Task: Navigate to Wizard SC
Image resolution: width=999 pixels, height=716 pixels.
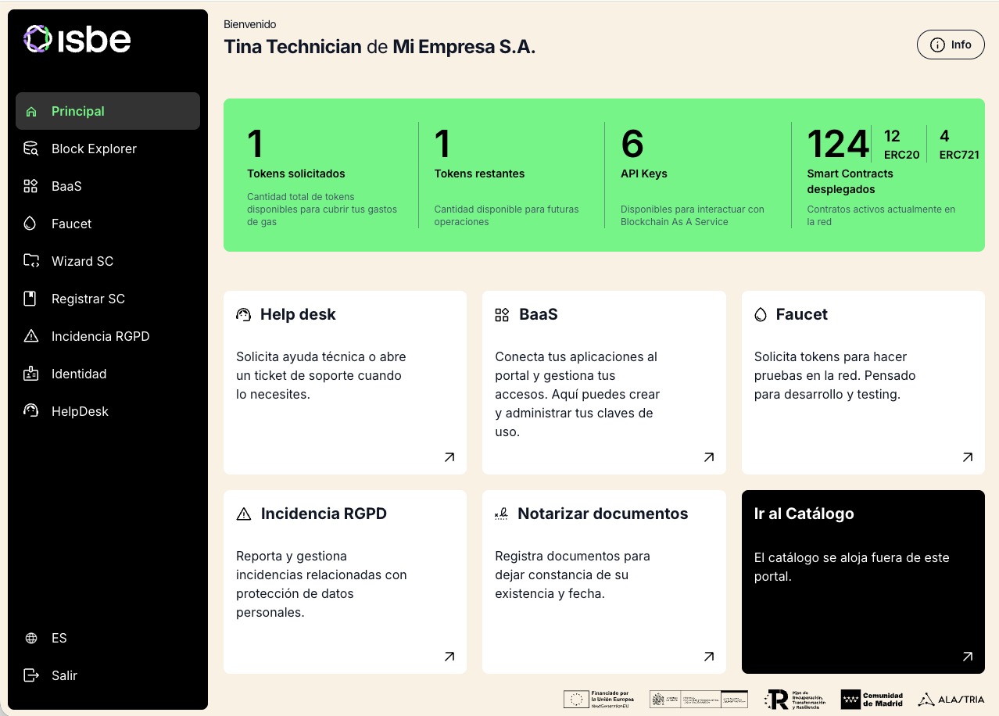Action: click(x=108, y=261)
